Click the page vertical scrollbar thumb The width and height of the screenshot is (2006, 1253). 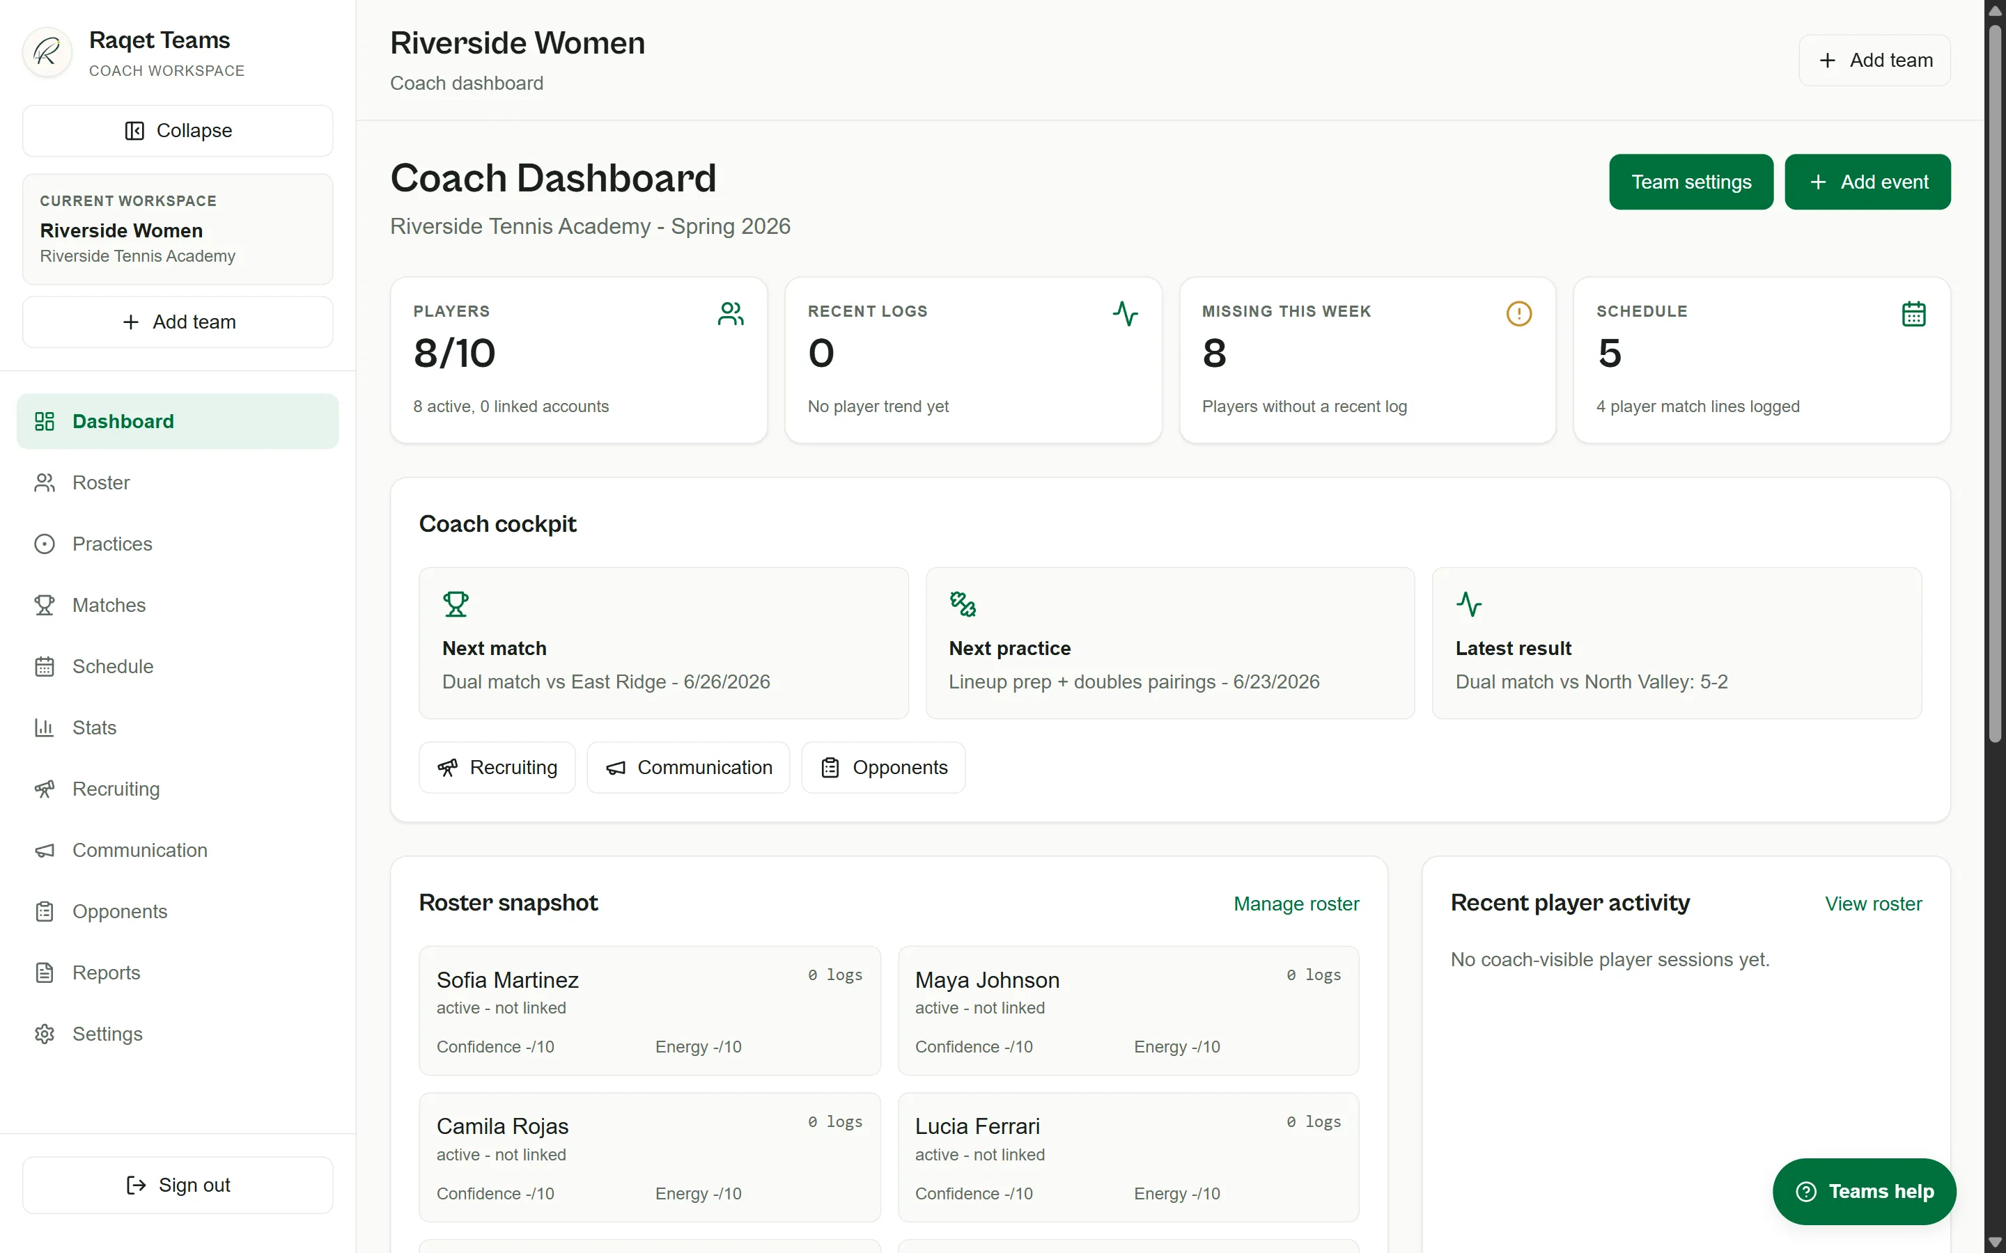[x=1996, y=383]
